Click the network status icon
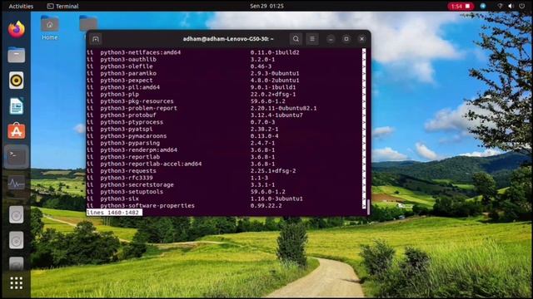The width and height of the screenshot is (533, 299). click(x=500, y=6)
